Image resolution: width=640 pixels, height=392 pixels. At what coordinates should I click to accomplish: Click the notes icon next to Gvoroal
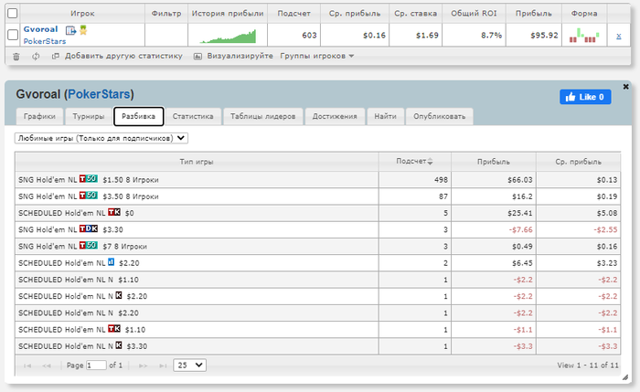71,30
